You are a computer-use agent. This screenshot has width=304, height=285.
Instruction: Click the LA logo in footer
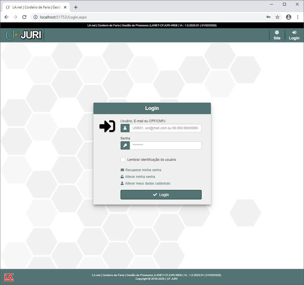9,277
